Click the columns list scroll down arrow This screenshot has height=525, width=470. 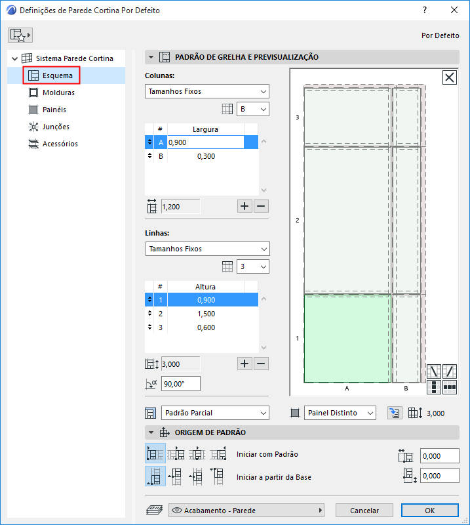coord(264,190)
